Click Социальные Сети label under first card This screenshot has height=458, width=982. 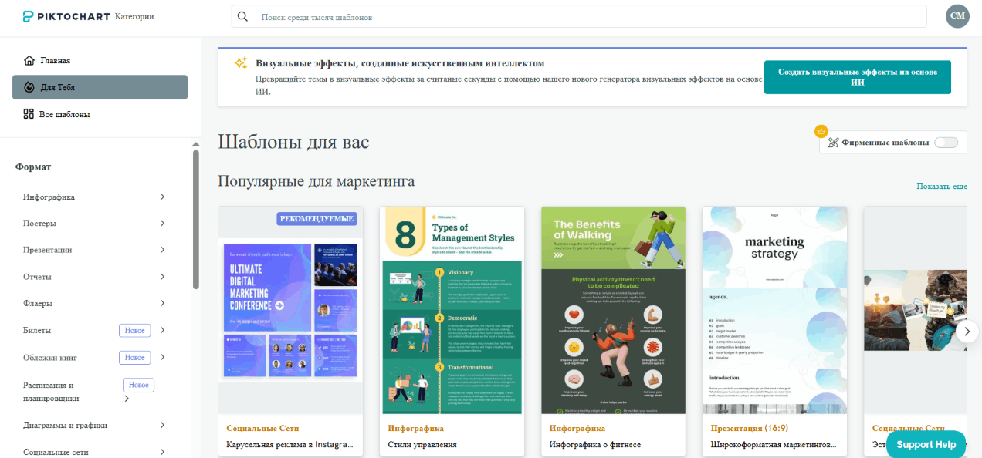(x=262, y=428)
